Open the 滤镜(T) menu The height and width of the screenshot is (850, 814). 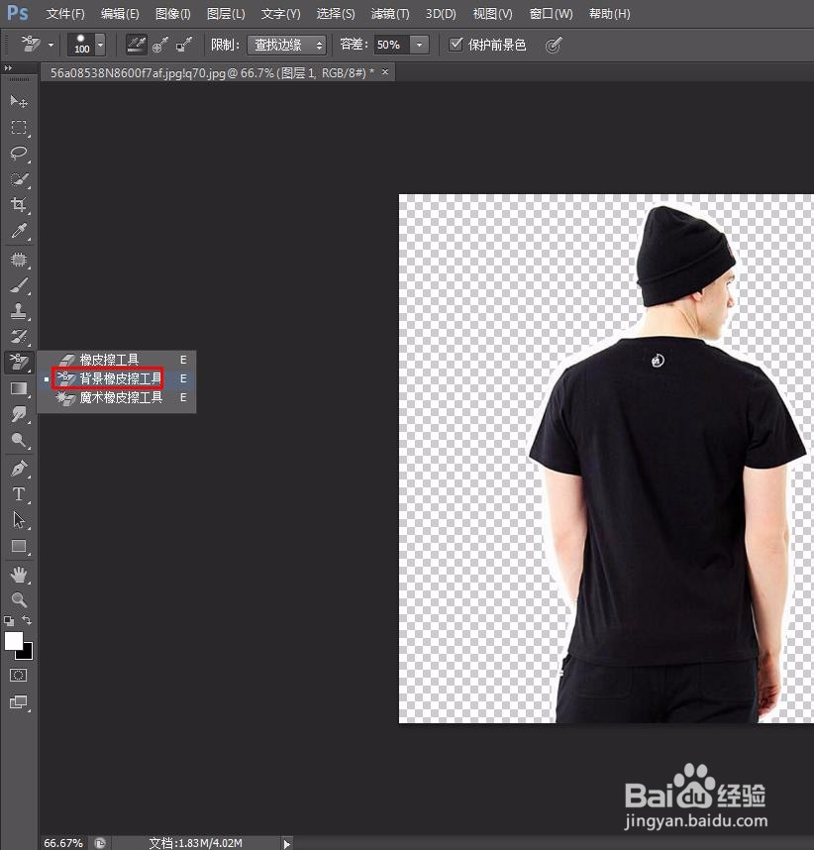390,14
